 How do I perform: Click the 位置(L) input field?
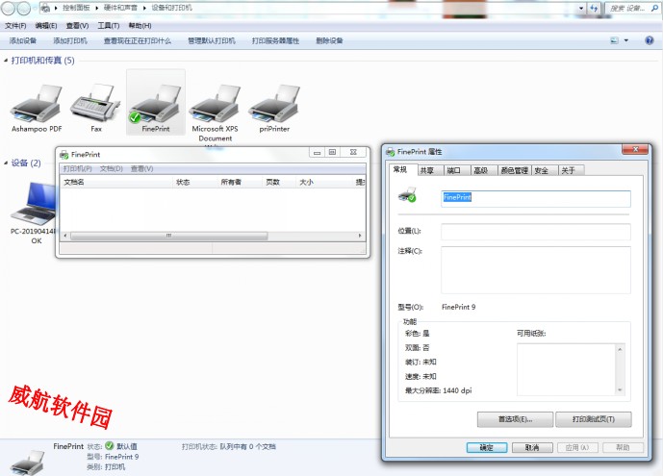coord(535,232)
